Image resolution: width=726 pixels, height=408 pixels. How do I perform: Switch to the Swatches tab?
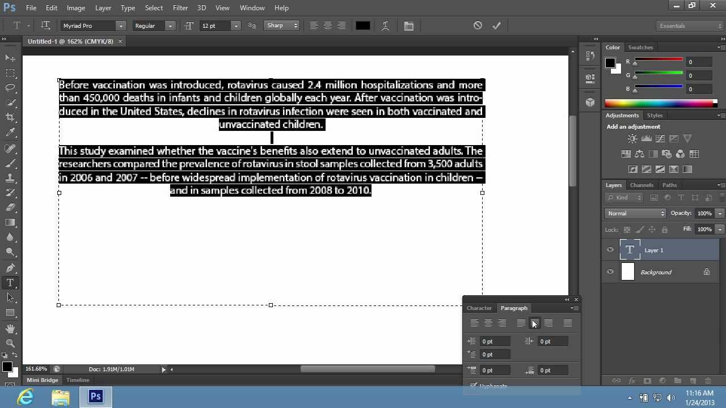640,47
